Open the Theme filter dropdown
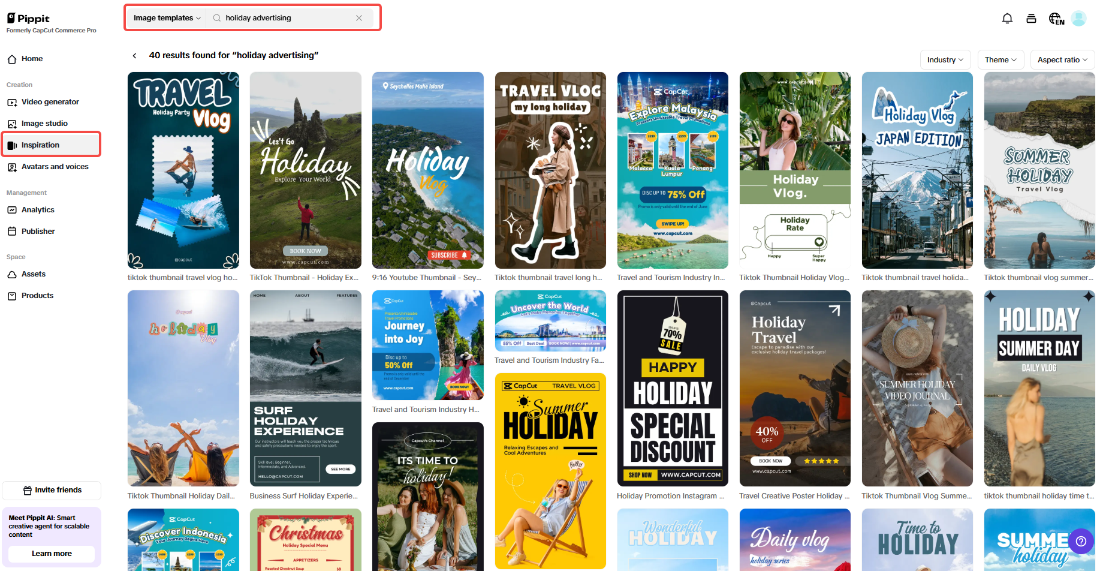The height and width of the screenshot is (571, 1100). pos(1000,60)
